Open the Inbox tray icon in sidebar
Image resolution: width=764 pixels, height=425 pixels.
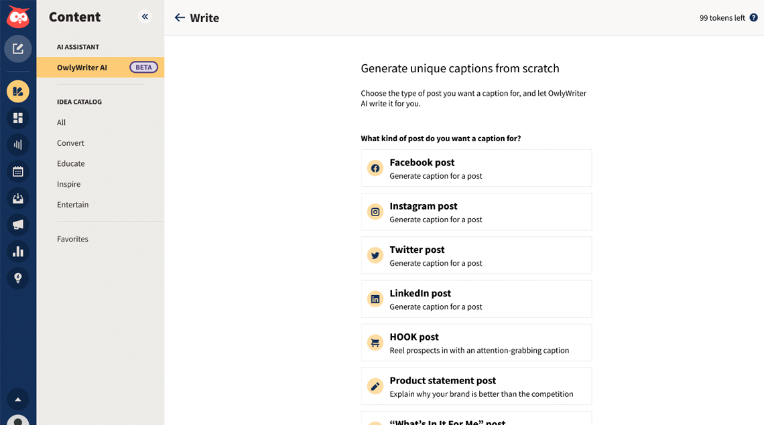(x=18, y=198)
